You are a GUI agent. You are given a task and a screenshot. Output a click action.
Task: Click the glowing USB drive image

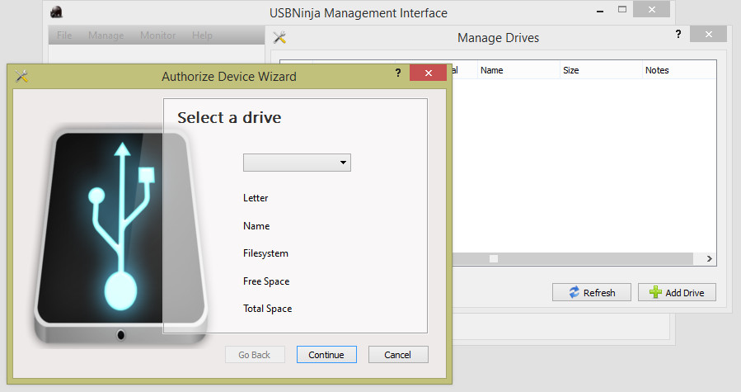(x=121, y=234)
